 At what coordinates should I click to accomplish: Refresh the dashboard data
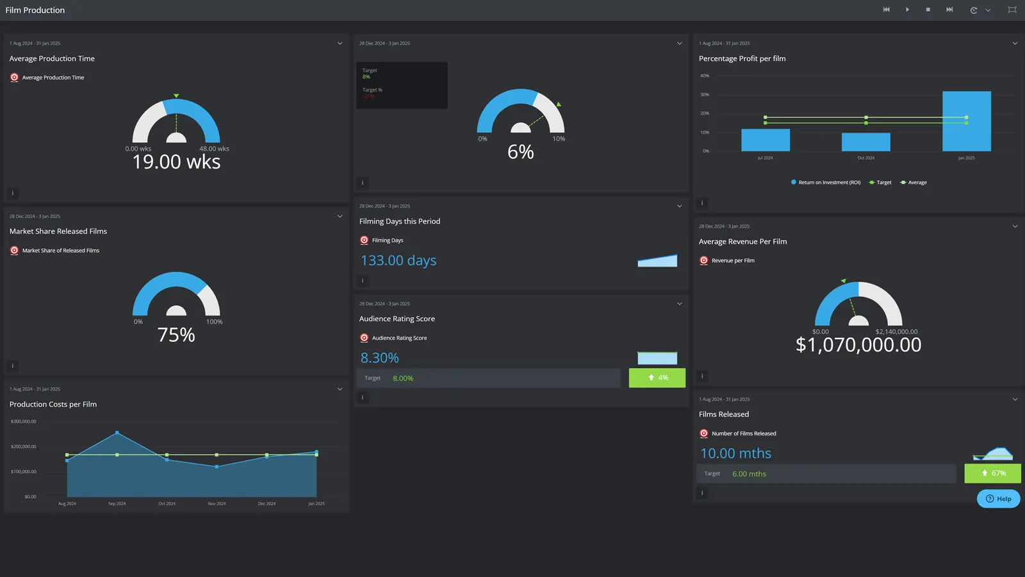pyautogui.click(x=974, y=10)
